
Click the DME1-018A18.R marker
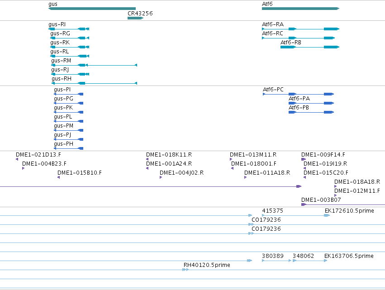pos(335,186)
